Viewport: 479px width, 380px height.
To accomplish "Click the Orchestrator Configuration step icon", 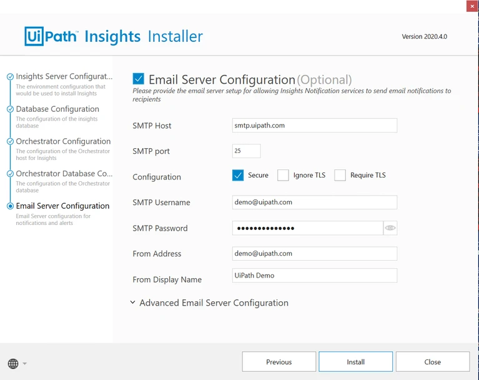I will tap(11, 141).
